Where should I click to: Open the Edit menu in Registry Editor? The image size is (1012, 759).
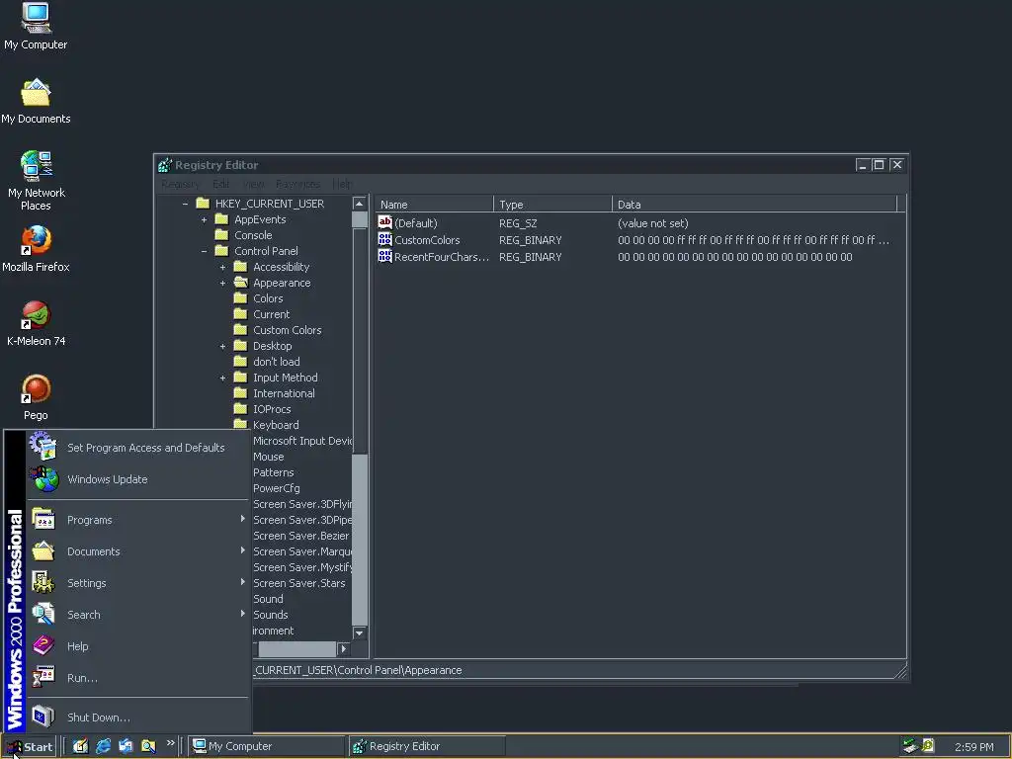(x=220, y=184)
